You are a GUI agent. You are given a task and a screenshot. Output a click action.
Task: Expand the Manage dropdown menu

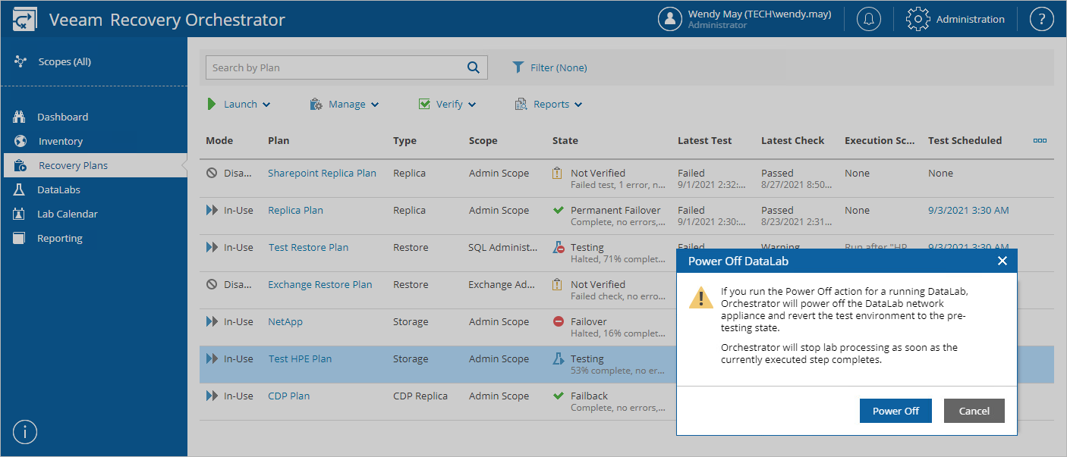[345, 105]
